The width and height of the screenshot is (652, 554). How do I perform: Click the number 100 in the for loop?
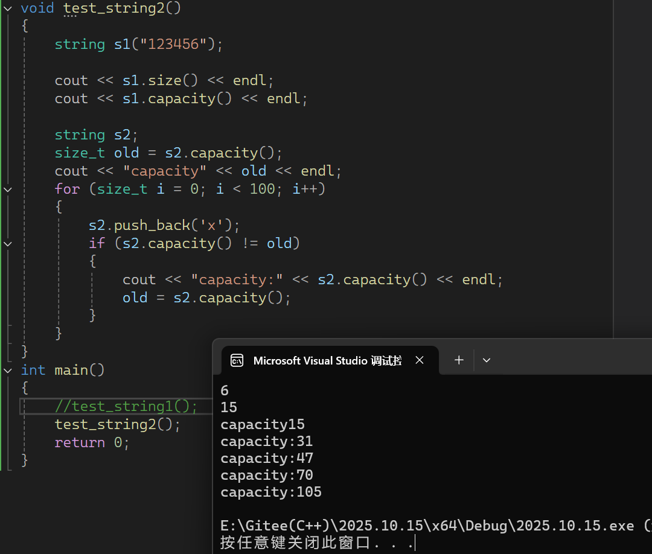(x=263, y=189)
